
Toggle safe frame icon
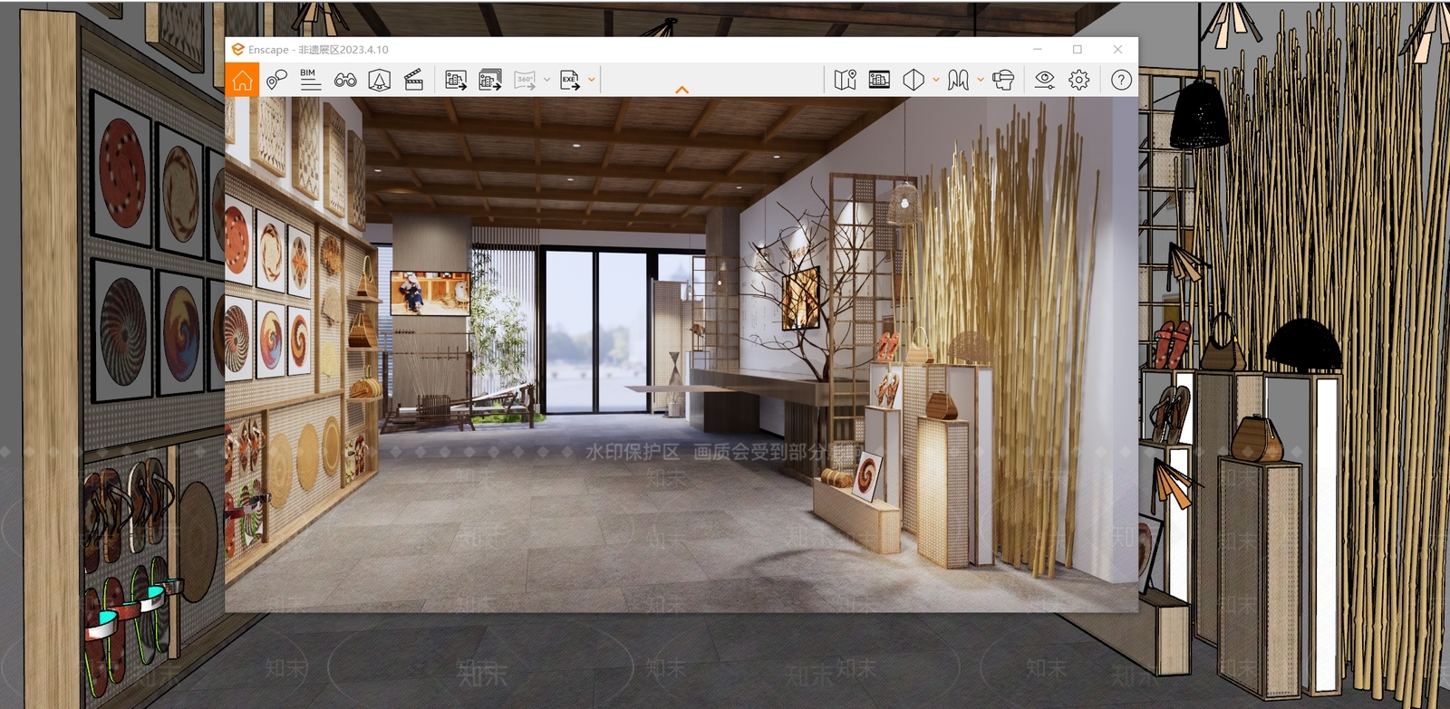379,80
